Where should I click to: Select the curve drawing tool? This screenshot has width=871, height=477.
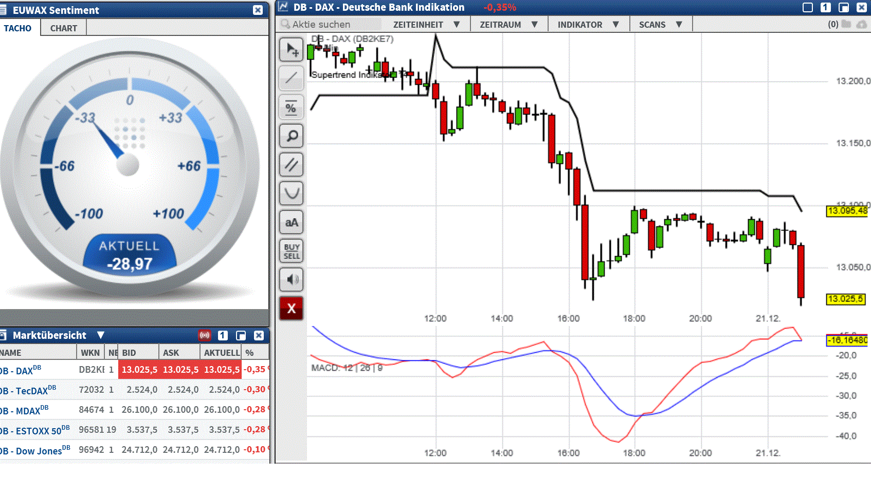(291, 194)
